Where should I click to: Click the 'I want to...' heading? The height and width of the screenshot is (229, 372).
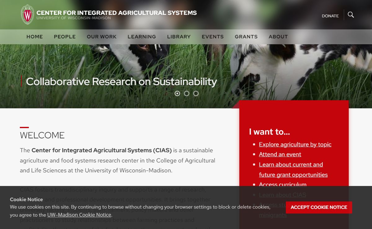pos(269,132)
